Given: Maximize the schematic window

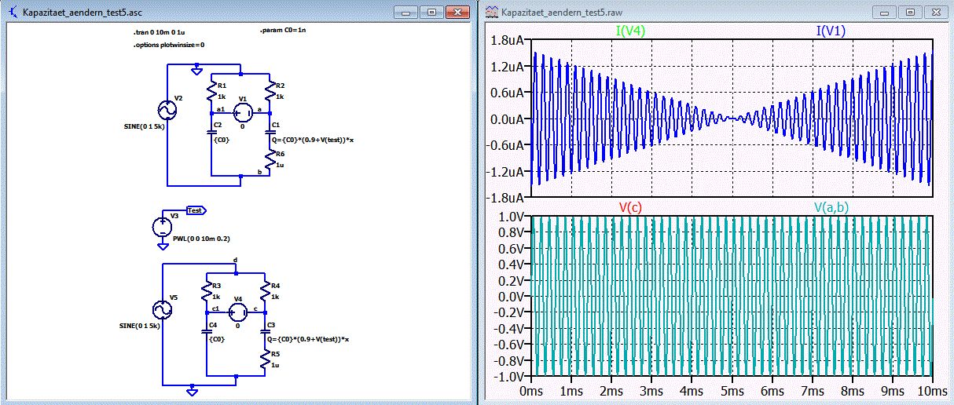Looking at the screenshot, I should point(431,13).
